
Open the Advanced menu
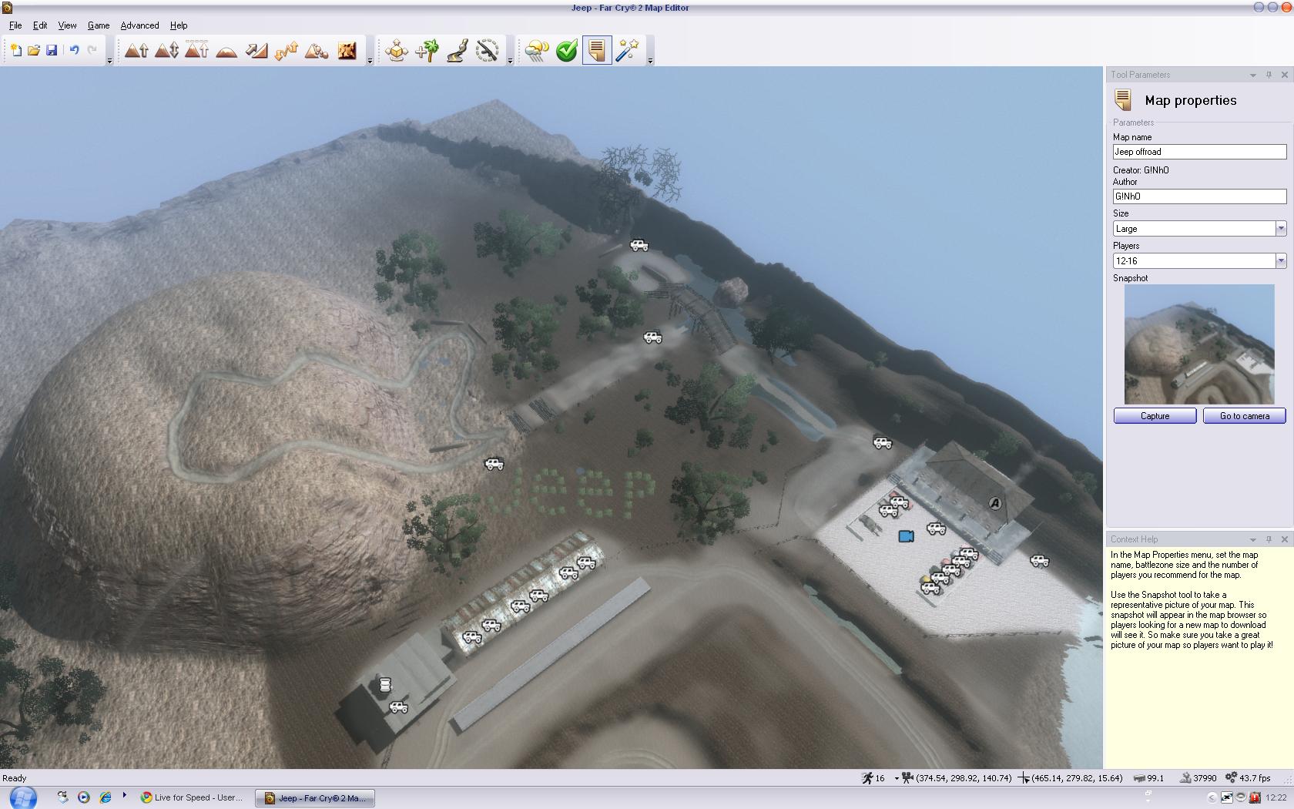pos(139,25)
